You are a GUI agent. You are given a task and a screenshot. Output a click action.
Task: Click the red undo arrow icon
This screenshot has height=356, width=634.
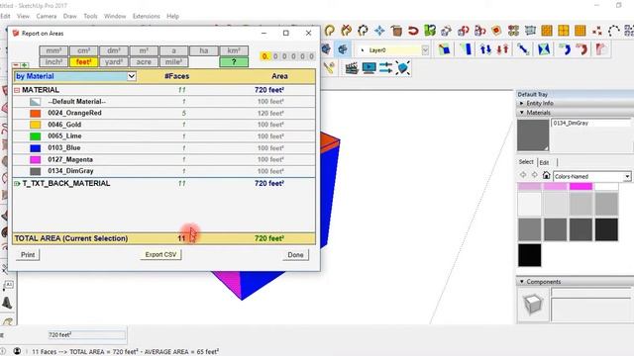click(x=413, y=31)
